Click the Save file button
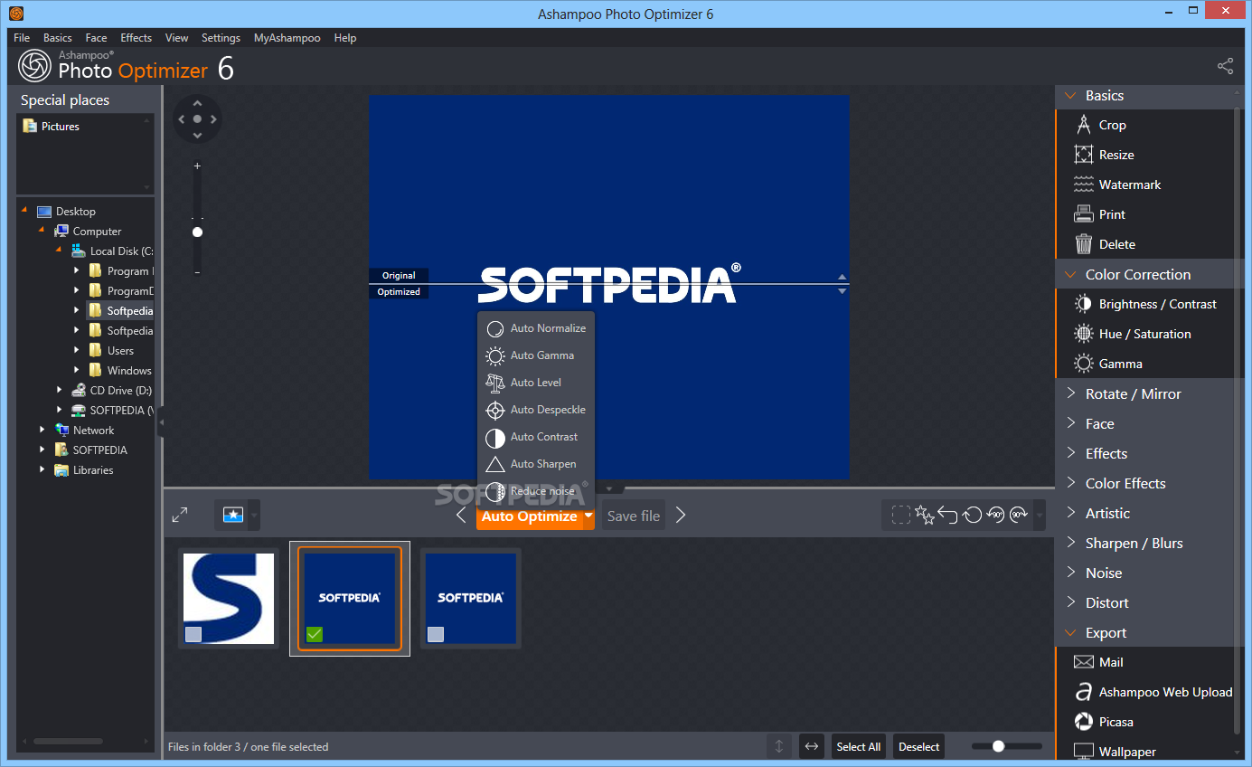The height and width of the screenshot is (767, 1252). click(x=634, y=516)
